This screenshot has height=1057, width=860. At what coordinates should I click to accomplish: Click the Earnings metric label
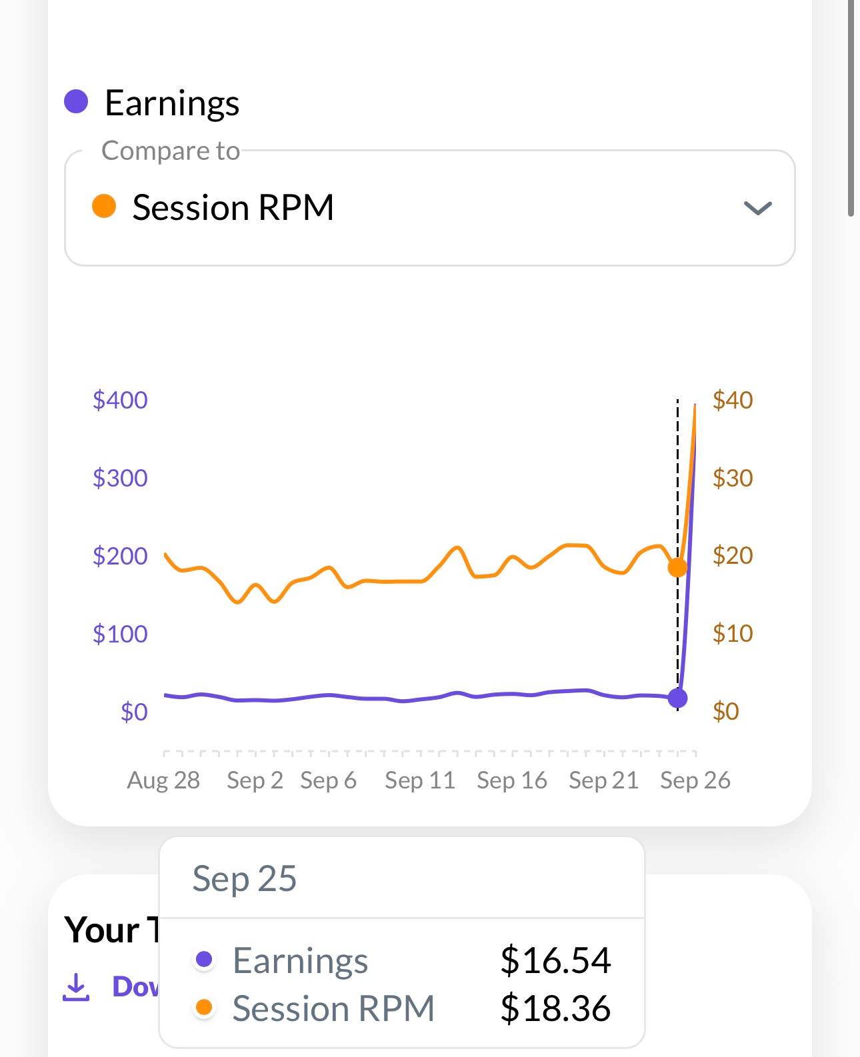pos(172,103)
